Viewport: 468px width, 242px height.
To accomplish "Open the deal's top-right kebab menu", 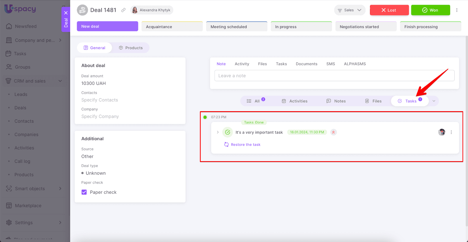I will pos(457,10).
